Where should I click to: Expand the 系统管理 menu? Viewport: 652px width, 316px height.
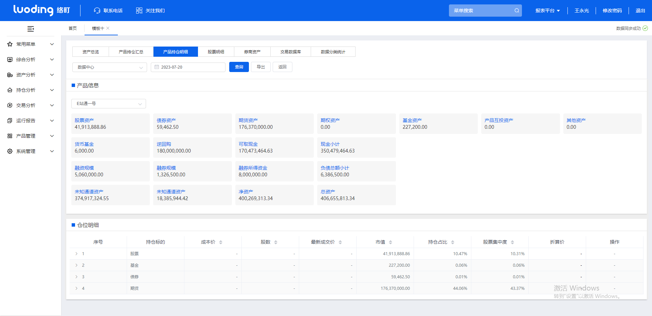pos(52,151)
